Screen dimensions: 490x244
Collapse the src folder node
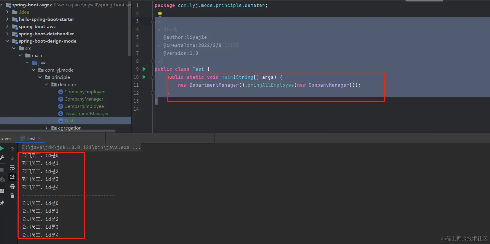14,48
